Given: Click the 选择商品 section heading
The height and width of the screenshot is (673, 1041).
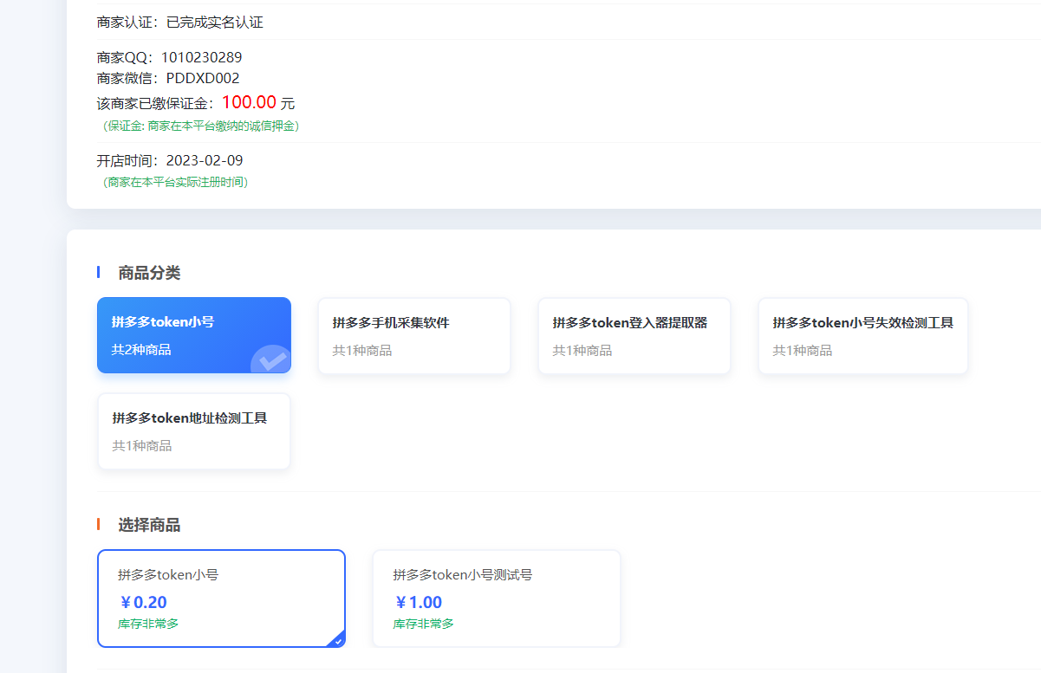Looking at the screenshot, I should [x=149, y=525].
